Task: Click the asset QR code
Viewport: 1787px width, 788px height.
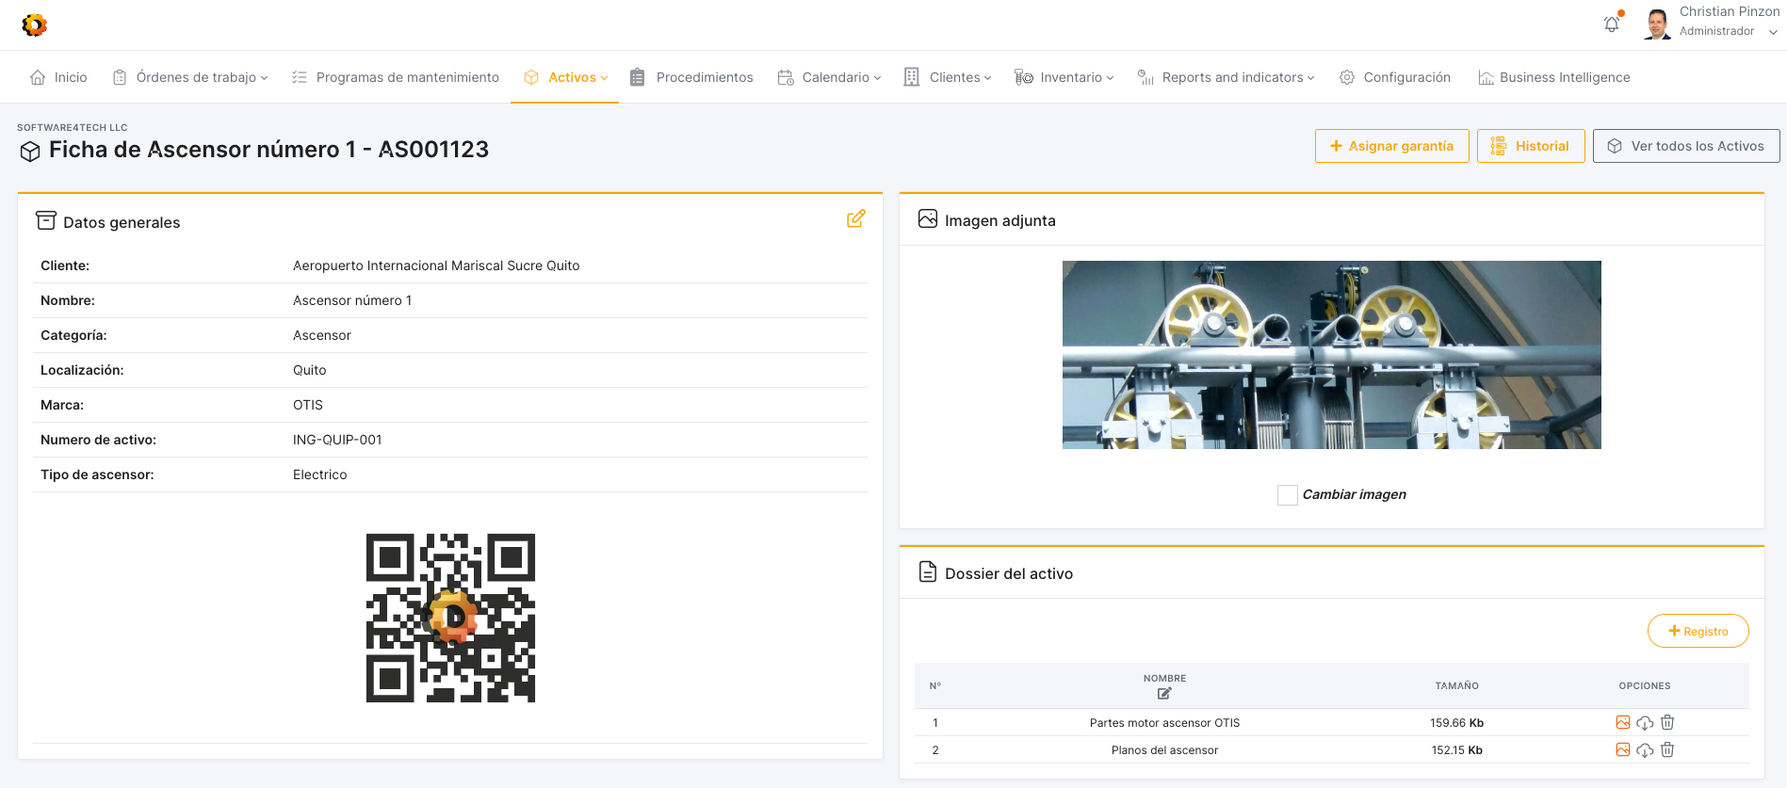Action: (450, 618)
